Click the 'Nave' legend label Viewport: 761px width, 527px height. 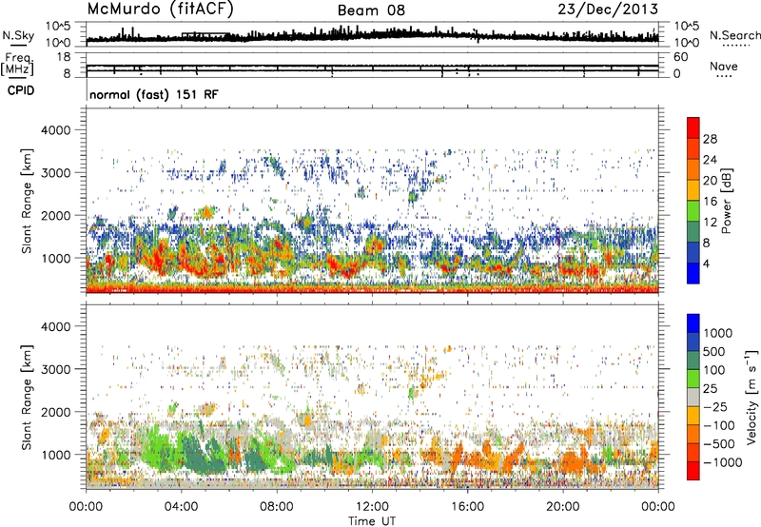723,67
